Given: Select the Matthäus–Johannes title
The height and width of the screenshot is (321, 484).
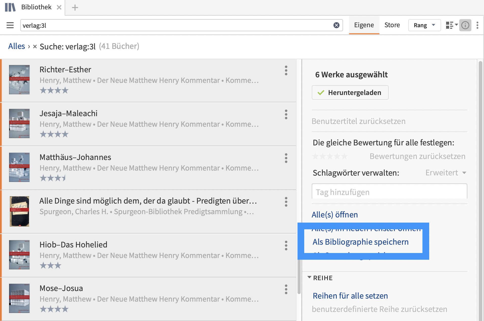Looking at the screenshot, I should (75, 157).
